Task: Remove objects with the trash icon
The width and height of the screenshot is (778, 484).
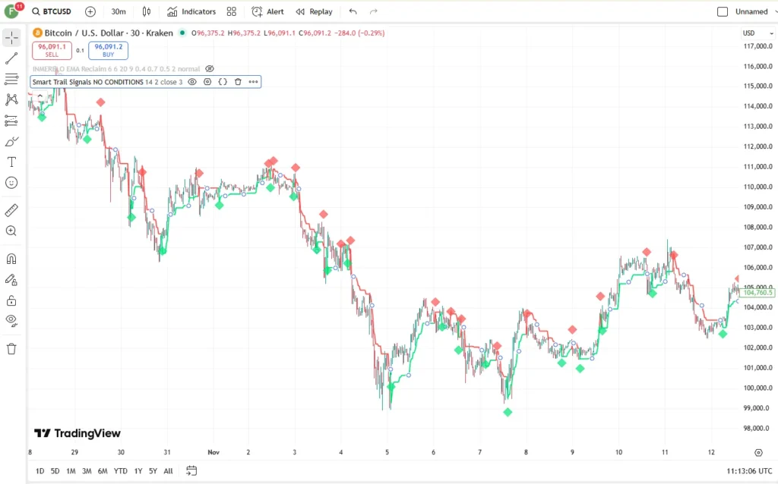Action: (11, 349)
